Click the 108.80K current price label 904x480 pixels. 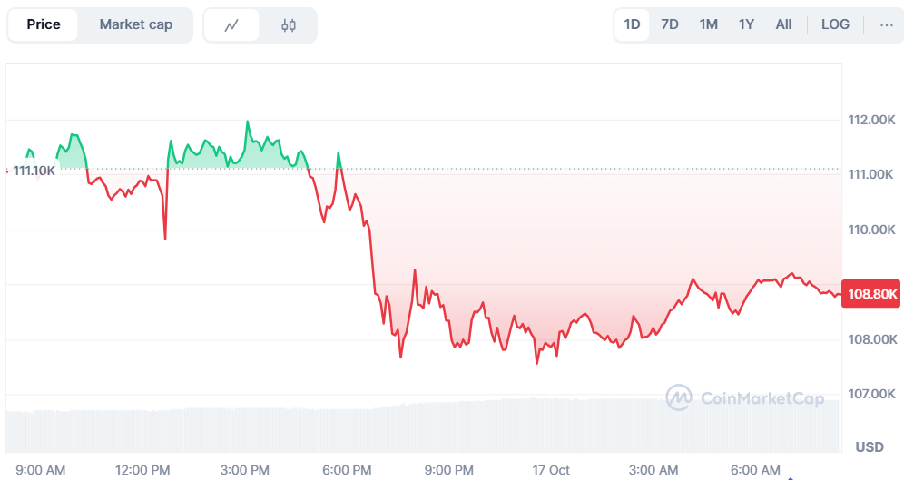pyautogui.click(x=872, y=294)
